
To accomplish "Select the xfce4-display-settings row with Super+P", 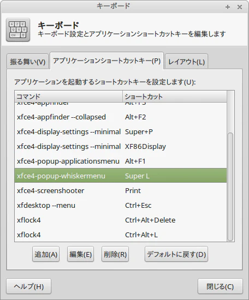I will 121,131.
